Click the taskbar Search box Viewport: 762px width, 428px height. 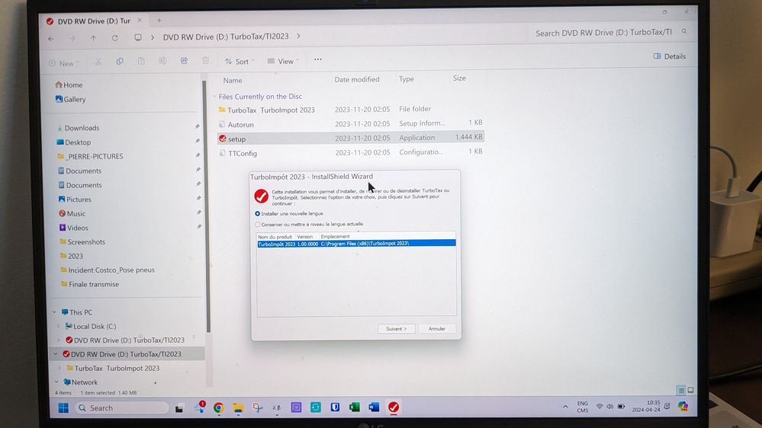[121, 408]
